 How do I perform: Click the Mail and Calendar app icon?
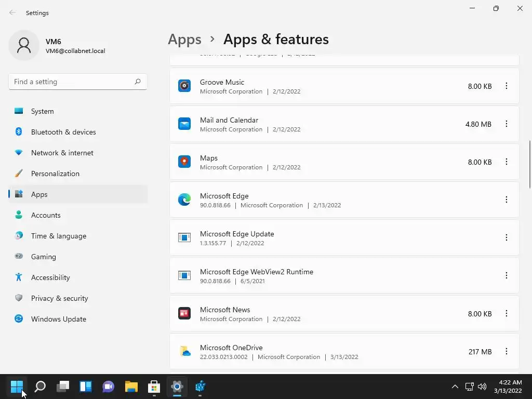(x=184, y=124)
